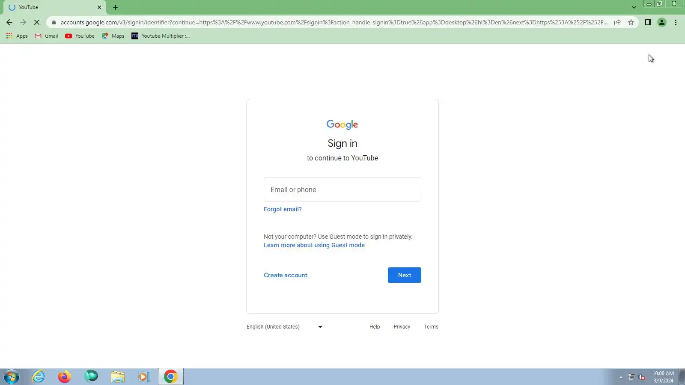Viewport: 685px width, 385px height.
Task: Open the Chrome profile avatar
Action: (662, 22)
